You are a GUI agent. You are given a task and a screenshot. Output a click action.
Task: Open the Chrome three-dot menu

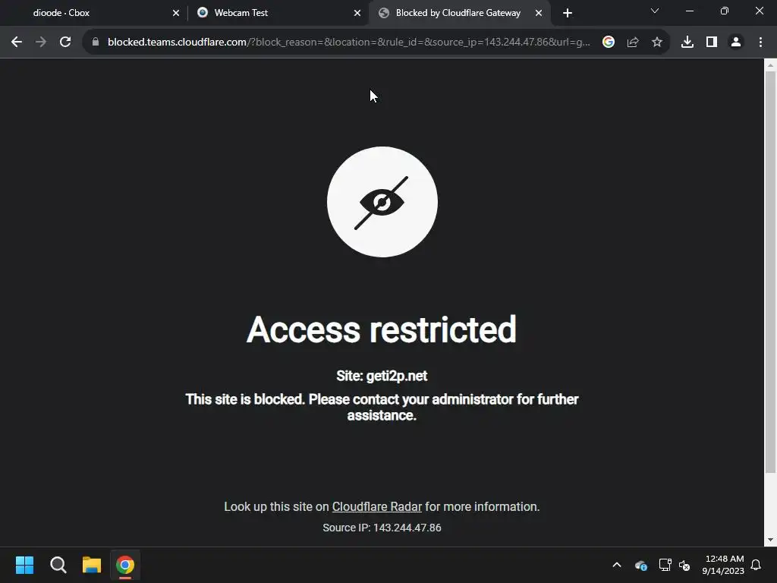click(x=760, y=43)
